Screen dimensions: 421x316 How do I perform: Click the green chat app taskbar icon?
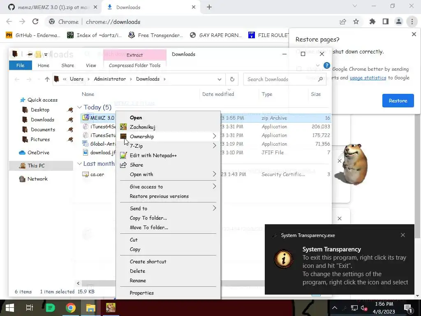[50, 308]
